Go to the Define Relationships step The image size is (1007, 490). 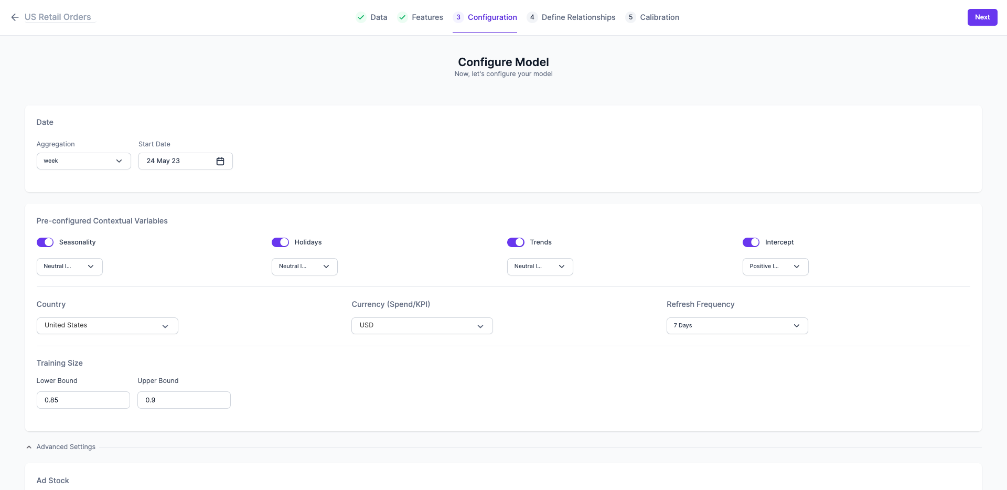[x=579, y=17]
